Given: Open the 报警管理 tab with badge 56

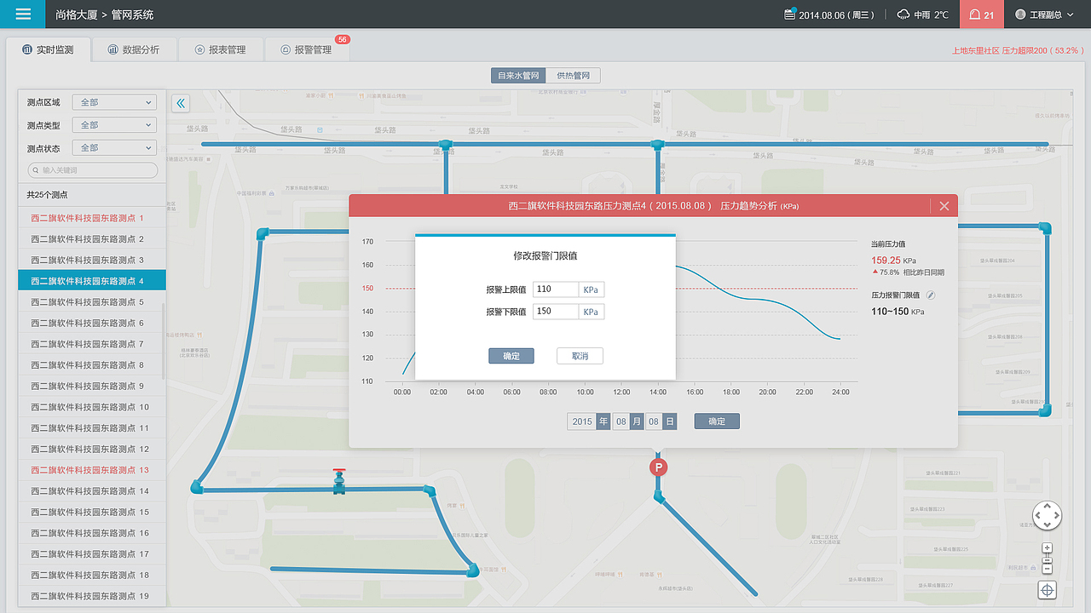Looking at the screenshot, I should pos(307,49).
